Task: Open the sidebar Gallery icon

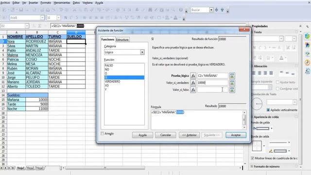Action: (307, 53)
